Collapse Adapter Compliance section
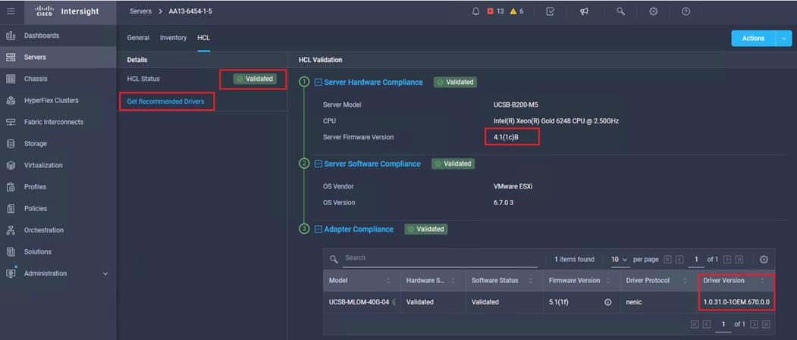This screenshot has height=340, width=797. click(318, 229)
